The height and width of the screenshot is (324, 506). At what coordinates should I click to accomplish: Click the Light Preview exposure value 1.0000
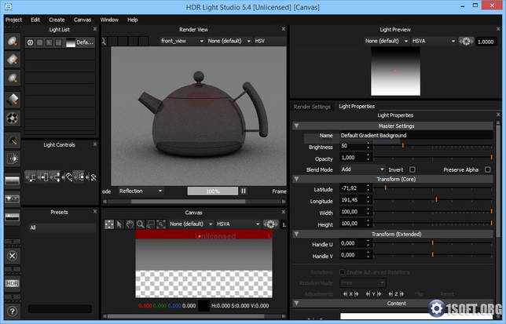(x=486, y=42)
